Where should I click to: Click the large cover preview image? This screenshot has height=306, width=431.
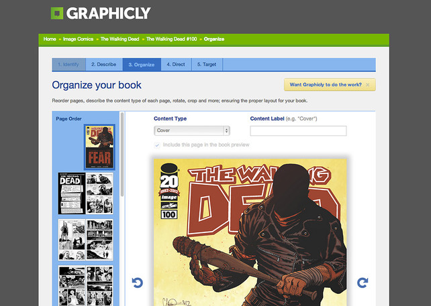click(250, 232)
